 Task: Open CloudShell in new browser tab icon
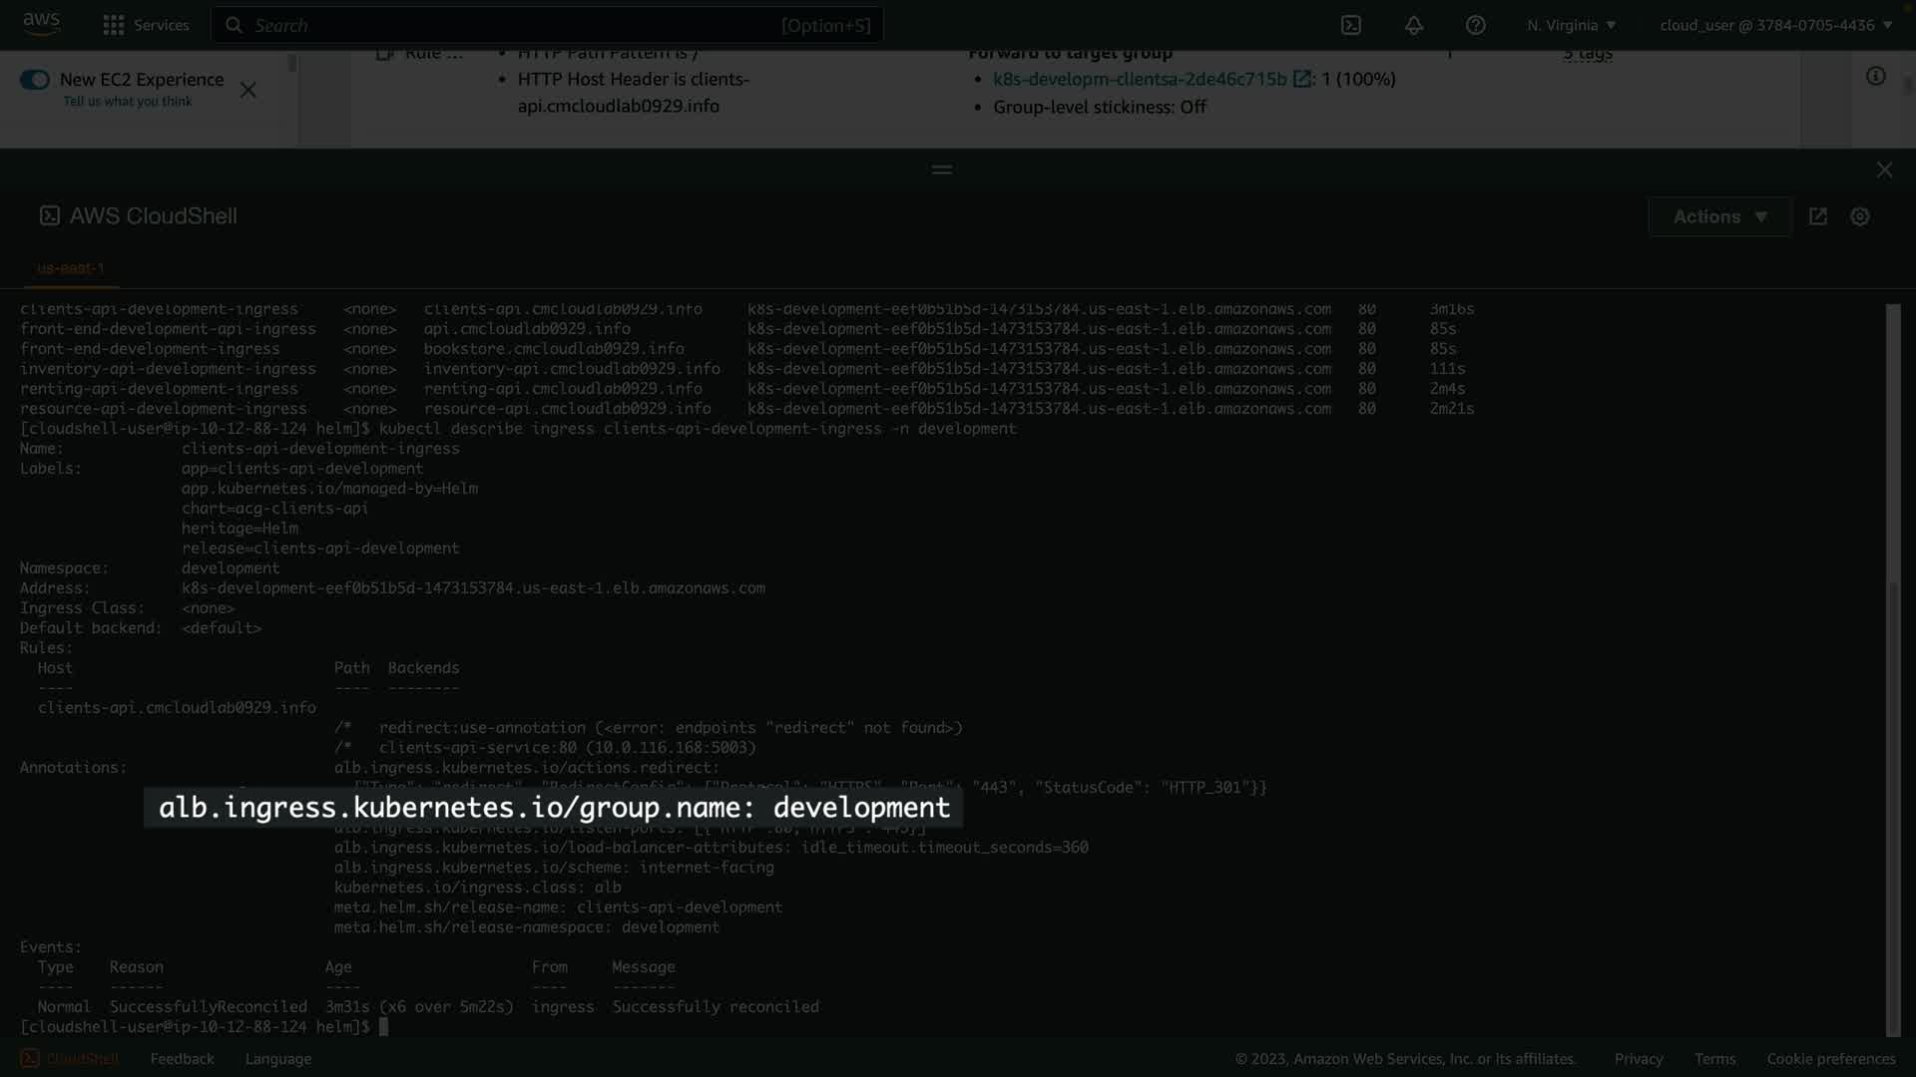tap(1818, 216)
